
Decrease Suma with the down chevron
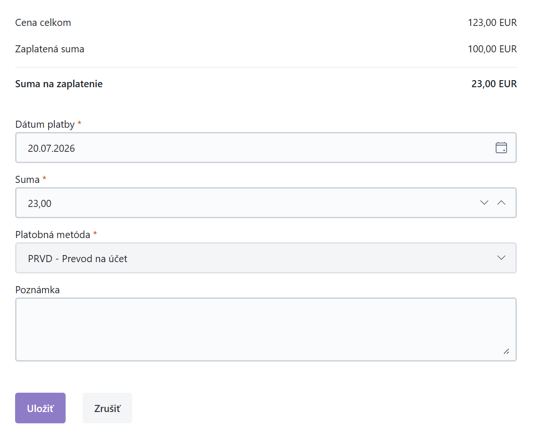(x=484, y=203)
